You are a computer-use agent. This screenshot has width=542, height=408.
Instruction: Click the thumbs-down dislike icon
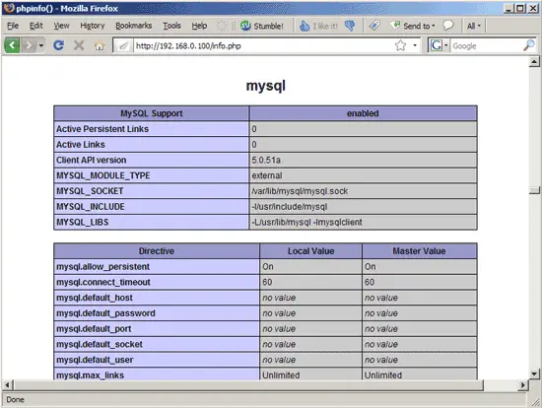(350, 26)
